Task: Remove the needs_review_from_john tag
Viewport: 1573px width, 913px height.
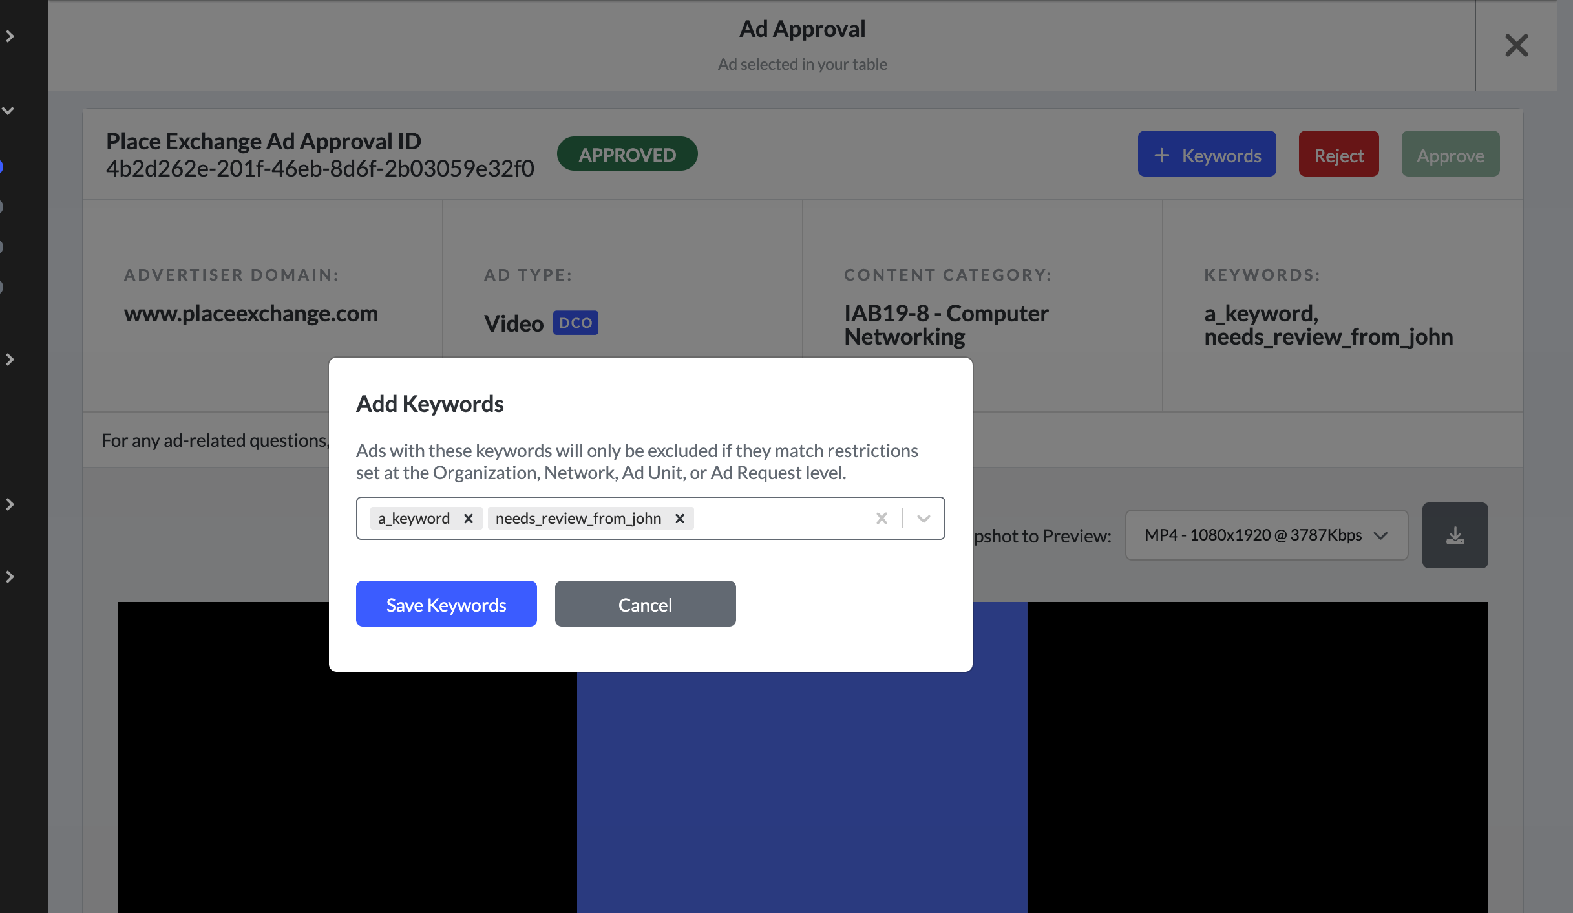Action: coord(679,519)
